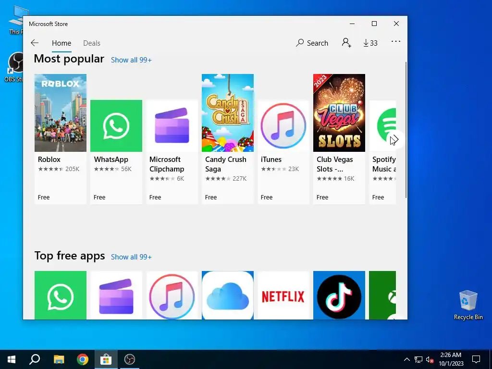Viewport: 492px width, 369px height.
Task: Switch to the Home tab
Action: tap(61, 43)
